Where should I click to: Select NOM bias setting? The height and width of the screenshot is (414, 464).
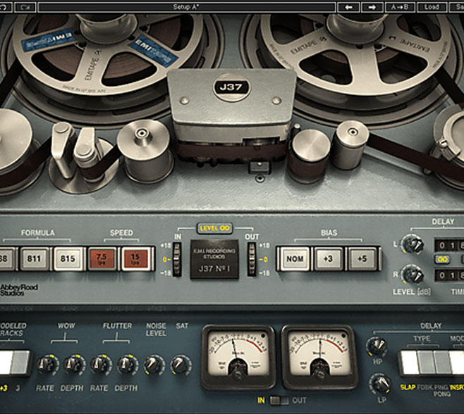point(295,259)
